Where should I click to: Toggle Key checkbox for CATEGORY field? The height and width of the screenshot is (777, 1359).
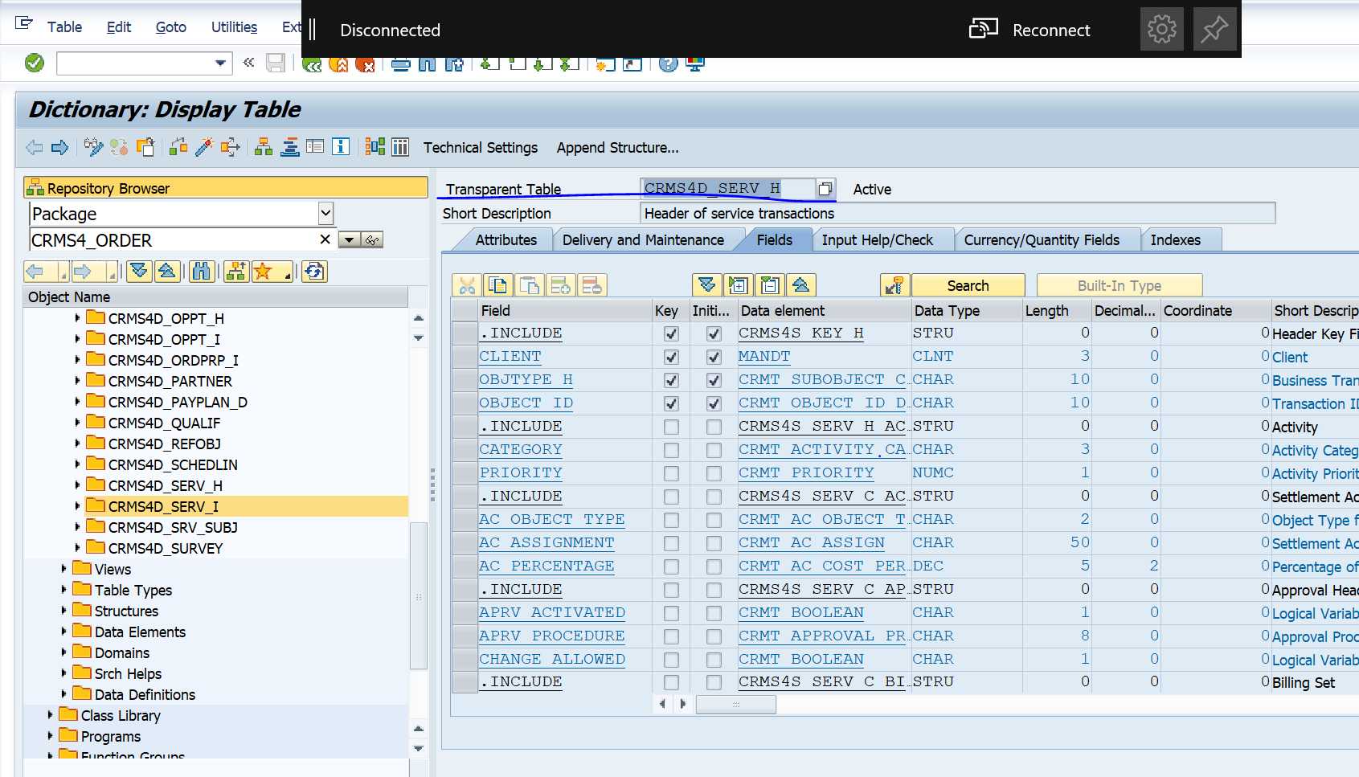click(x=671, y=450)
